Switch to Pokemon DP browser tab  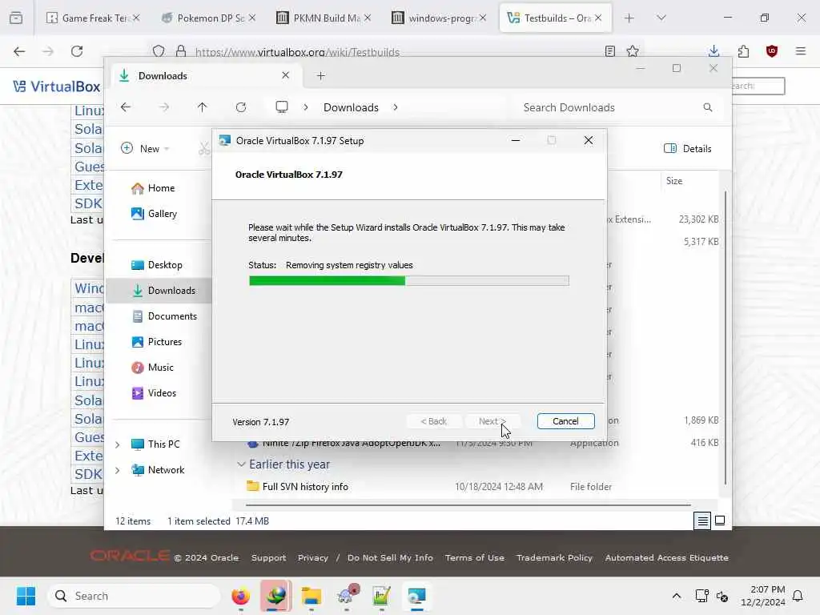click(x=208, y=18)
